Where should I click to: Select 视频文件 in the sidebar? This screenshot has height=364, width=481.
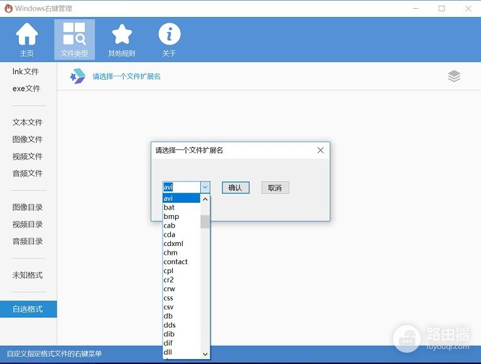(x=28, y=156)
